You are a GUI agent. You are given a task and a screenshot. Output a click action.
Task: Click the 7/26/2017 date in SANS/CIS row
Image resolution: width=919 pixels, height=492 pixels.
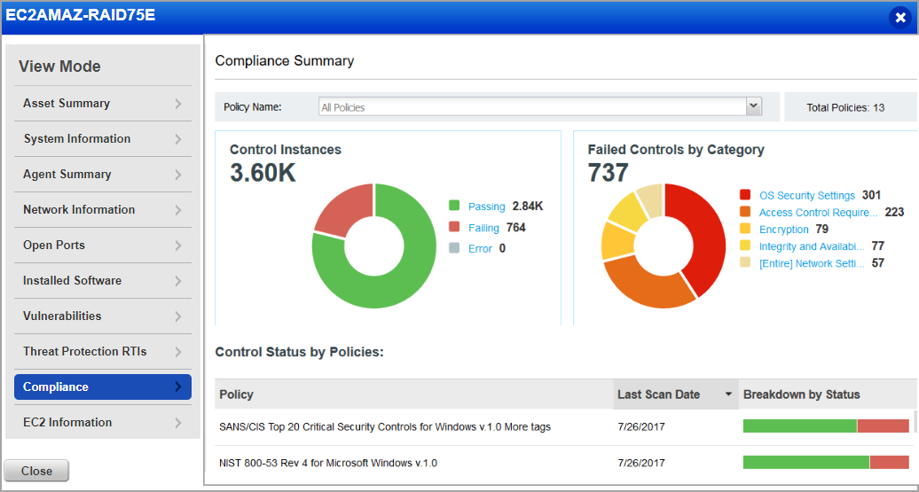click(641, 427)
